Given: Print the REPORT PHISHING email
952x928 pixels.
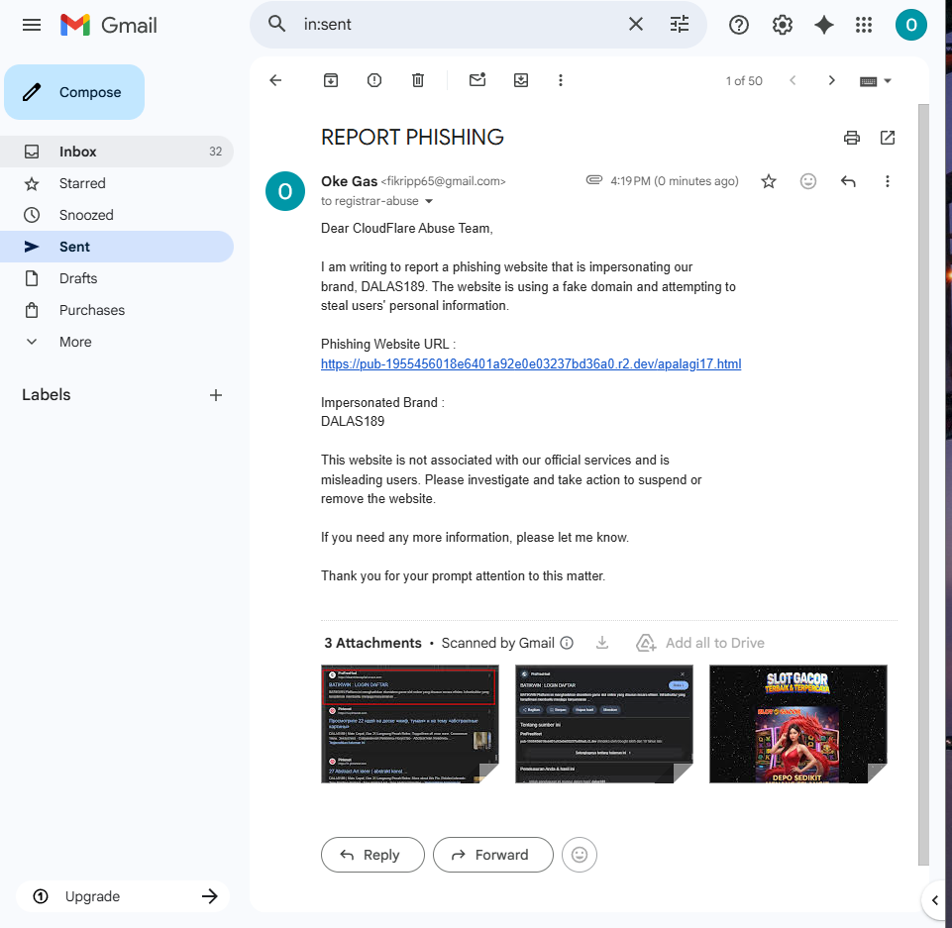Looking at the screenshot, I should tap(852, 138).
